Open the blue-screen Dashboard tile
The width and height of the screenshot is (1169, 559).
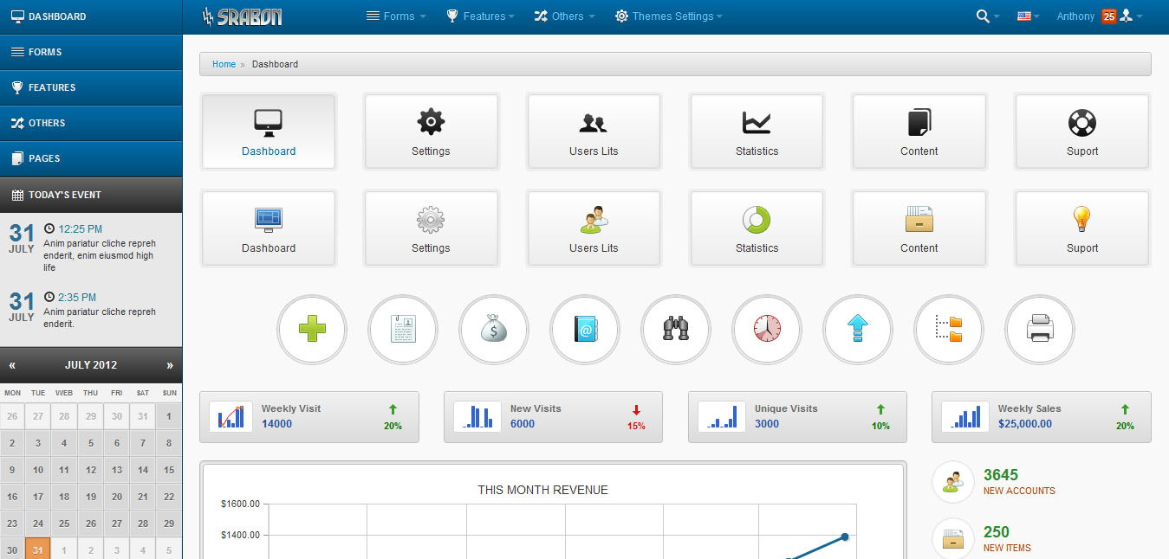point(269,228)
